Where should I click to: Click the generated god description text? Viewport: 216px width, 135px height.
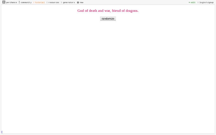point(108,11)
